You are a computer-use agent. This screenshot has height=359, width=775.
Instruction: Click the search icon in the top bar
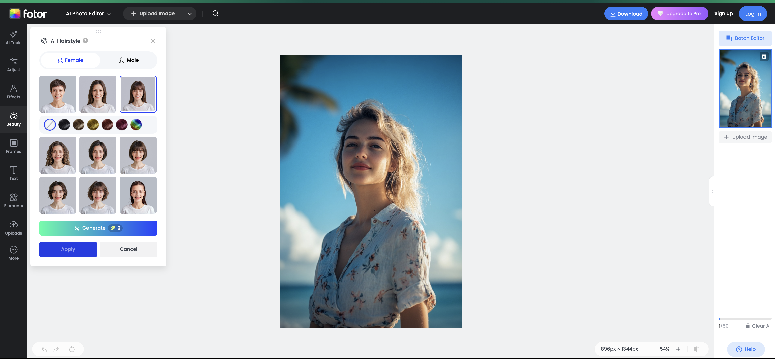[x=215, y=14]
